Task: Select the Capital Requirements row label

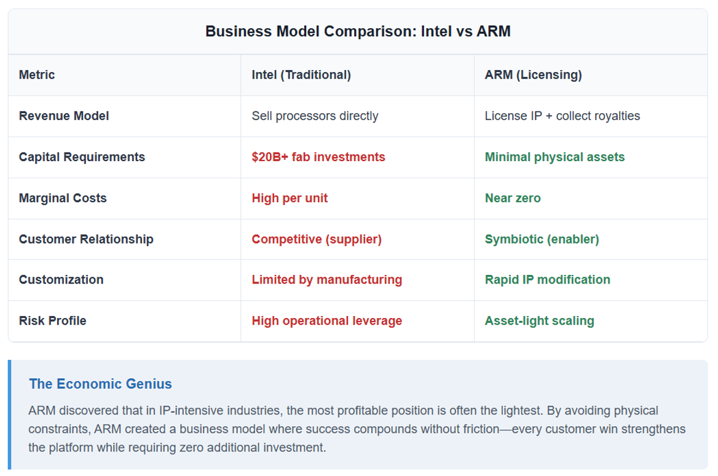Action: tap(82, 157)
